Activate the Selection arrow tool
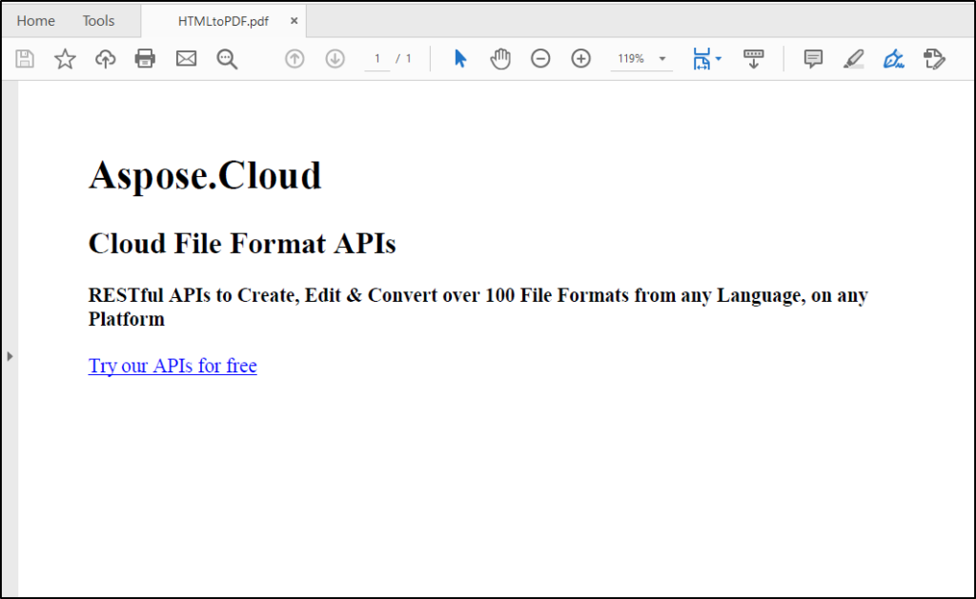This screenshot has height=599, width=976. click(460, 59)
